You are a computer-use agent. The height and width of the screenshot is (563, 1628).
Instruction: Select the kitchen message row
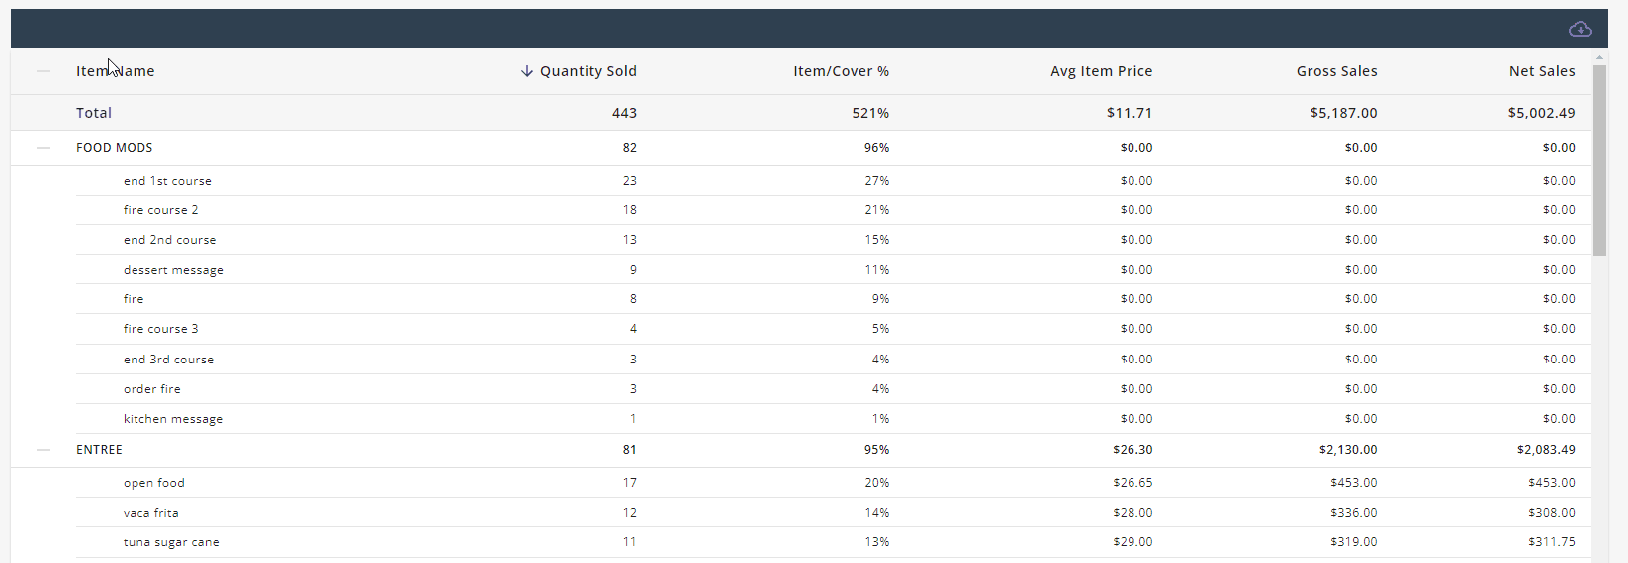pyautogui.click(x=173, y=419)
